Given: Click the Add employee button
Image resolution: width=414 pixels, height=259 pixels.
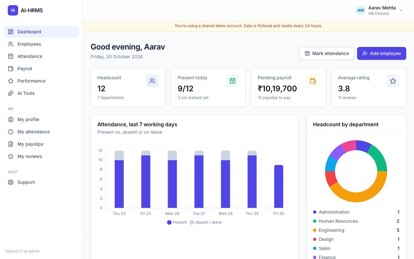Looking at the screenshot, I should point(382,53).
